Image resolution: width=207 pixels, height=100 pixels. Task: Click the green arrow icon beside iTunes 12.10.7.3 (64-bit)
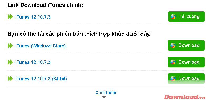10,79
